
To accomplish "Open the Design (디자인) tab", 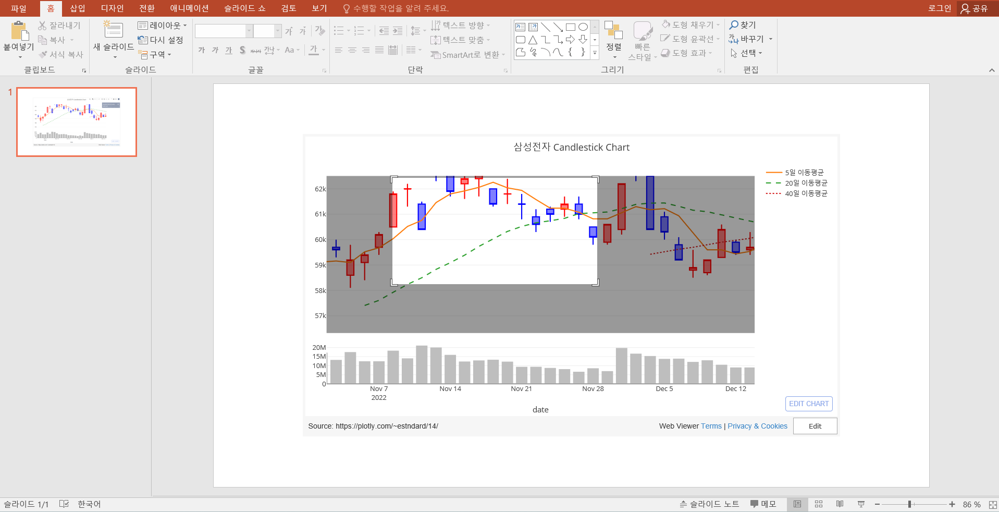I will point(113,8).
